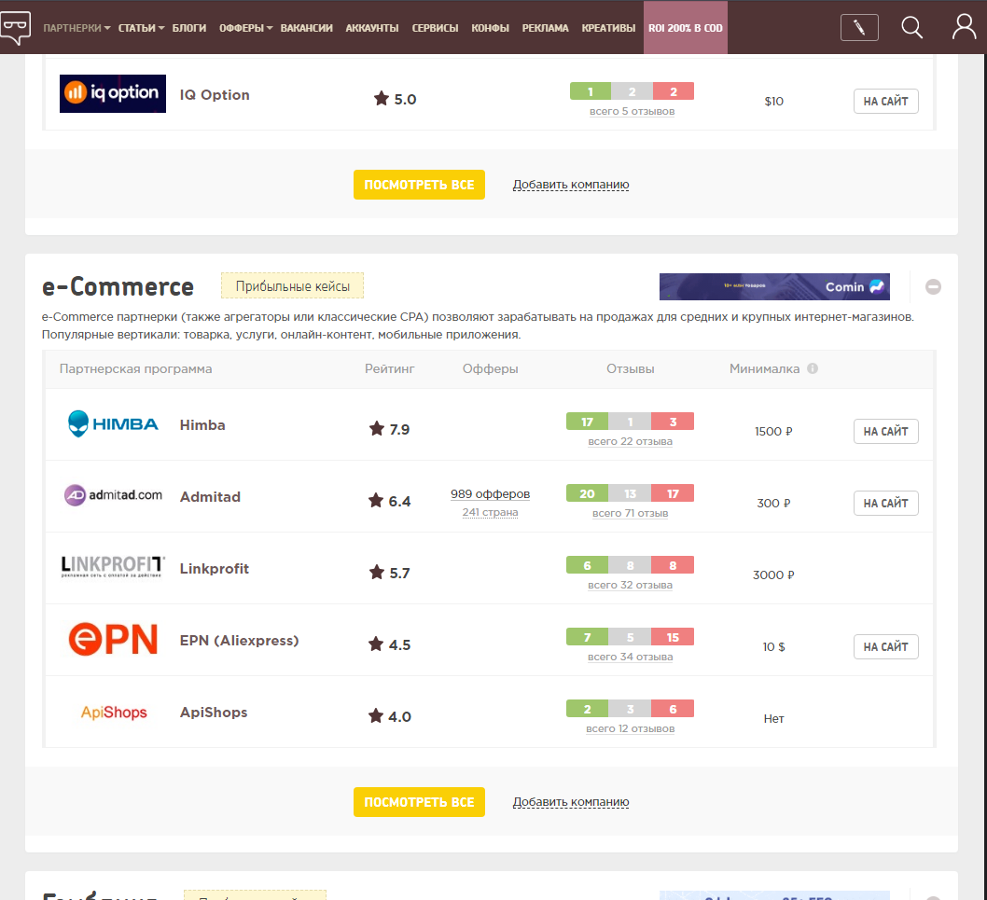
Task: Click the pencil write-post icon
Action: click(859, 28)
